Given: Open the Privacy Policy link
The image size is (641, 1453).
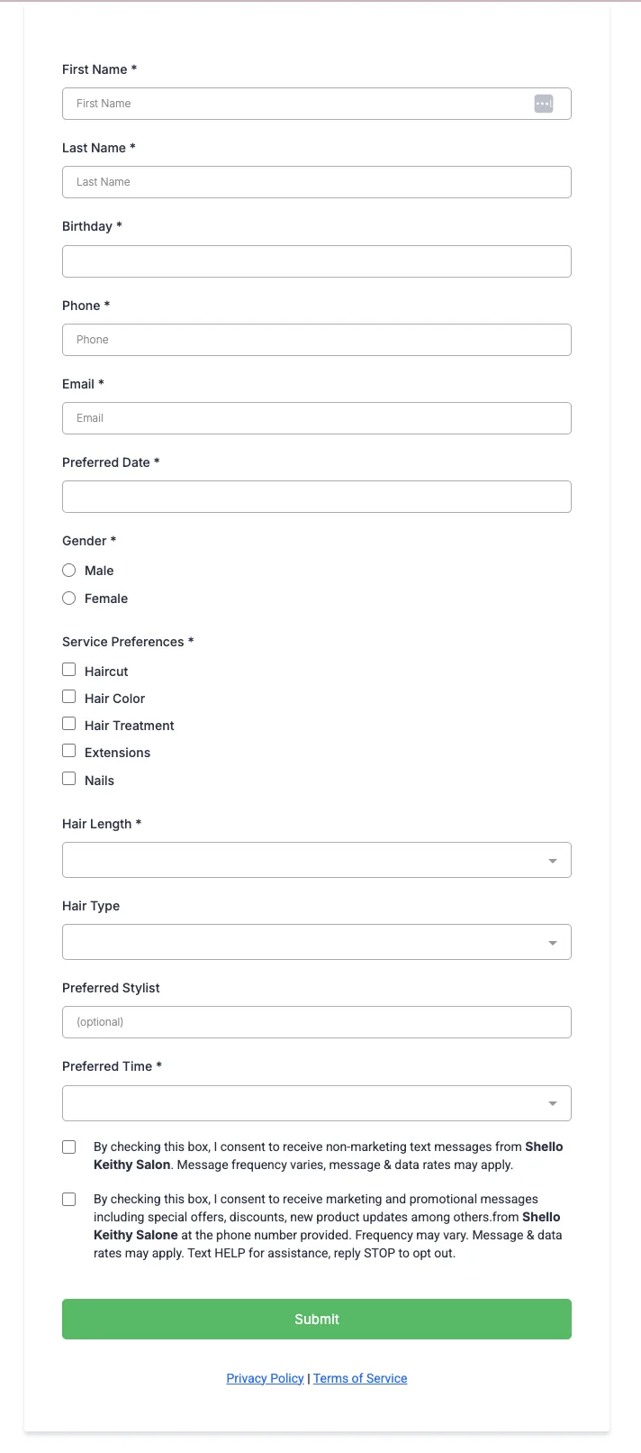Looking at the screenshot, I should 265,1378.
